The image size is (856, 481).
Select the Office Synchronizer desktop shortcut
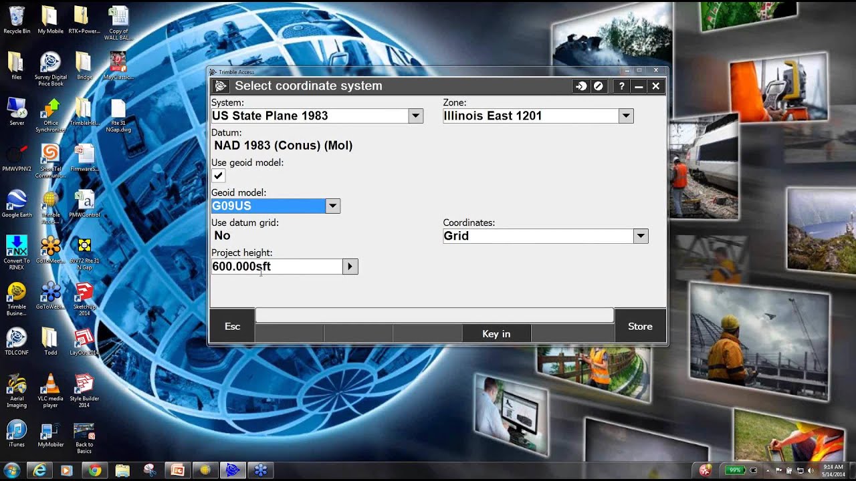(x=50, y=116)
